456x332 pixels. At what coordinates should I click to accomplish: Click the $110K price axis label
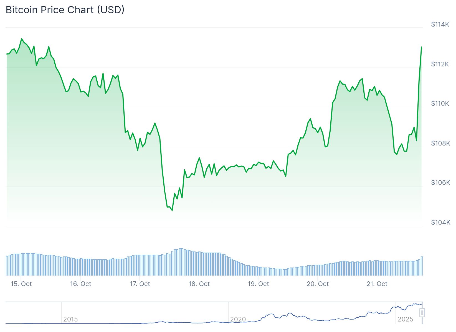click(x=440, y=103)
